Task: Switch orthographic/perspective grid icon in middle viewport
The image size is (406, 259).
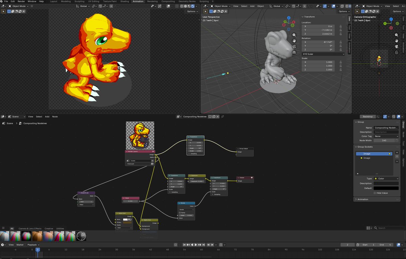Action: point(294,52)
